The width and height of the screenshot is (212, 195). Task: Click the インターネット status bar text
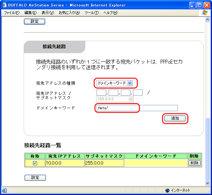(180, 190)
